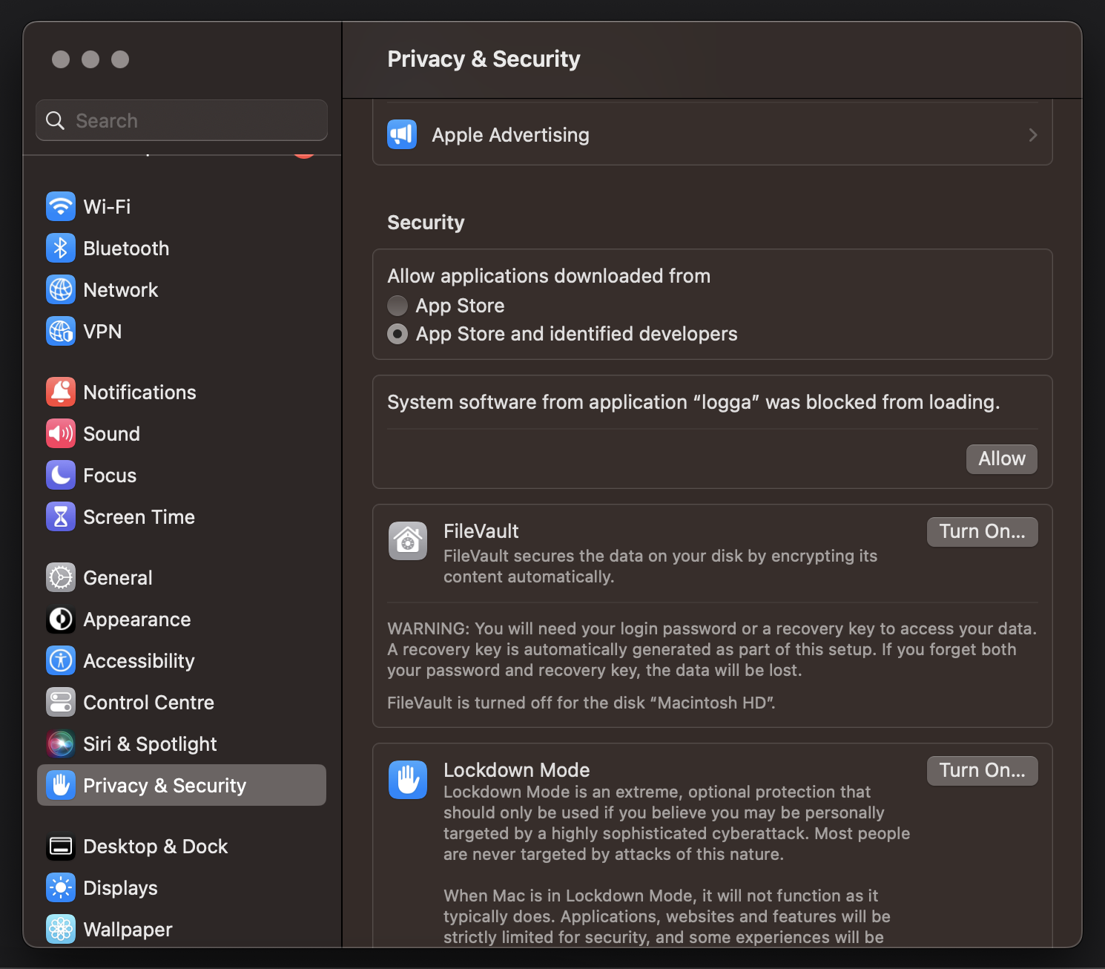Click inside the Search field
The height and width of the screenshot is (969, 1105).
click(181, 119)
